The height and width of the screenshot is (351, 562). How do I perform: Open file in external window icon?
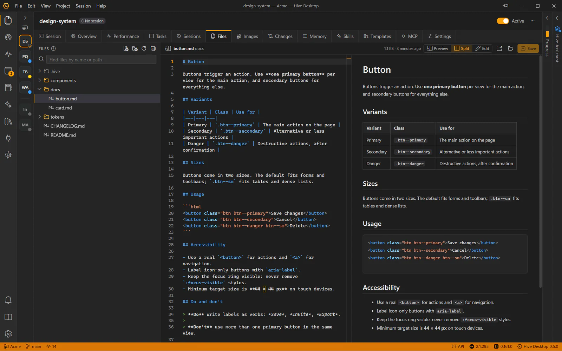coord(499,48)
